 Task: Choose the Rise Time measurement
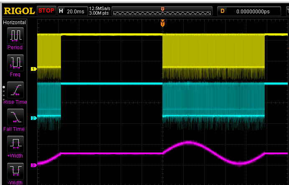[x=15, y=90]
